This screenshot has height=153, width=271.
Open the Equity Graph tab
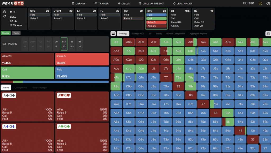40,87
